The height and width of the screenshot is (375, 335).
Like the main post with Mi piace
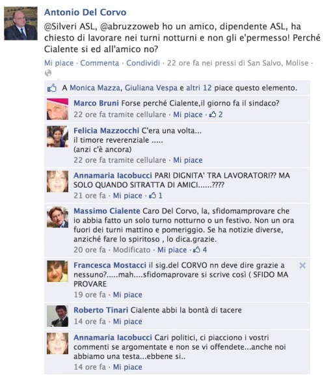59,63
